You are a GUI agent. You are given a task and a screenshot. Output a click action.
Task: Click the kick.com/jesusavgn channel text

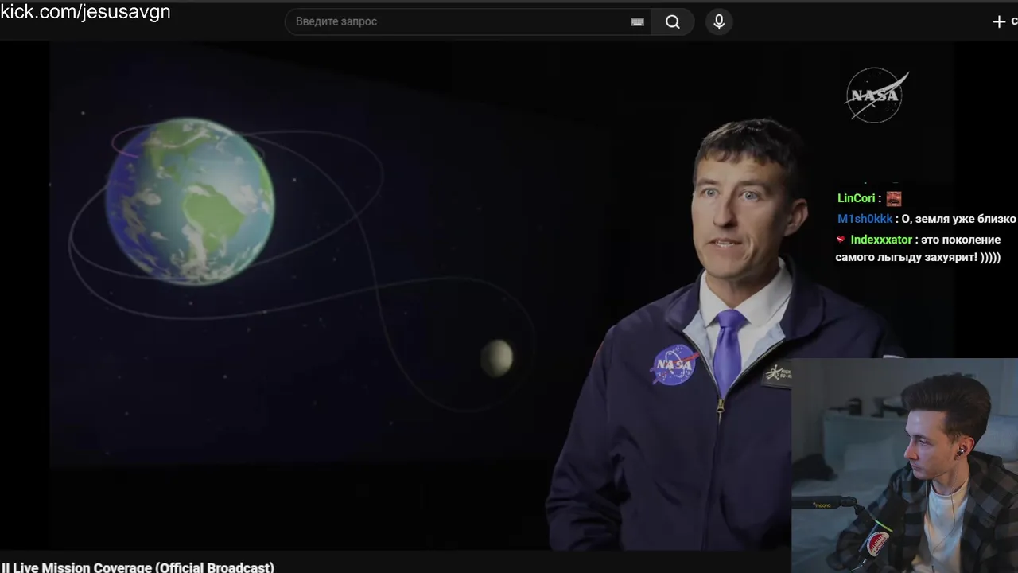point(85,12)
